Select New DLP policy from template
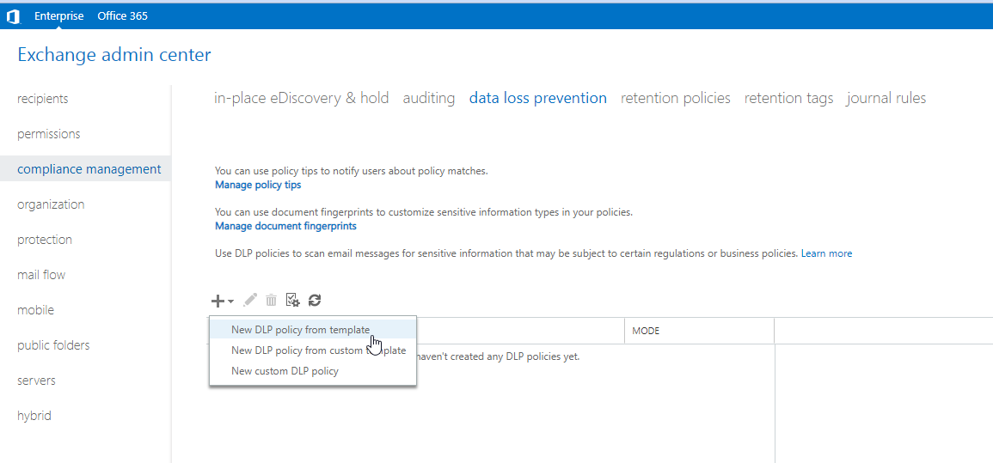993x463 pixels. pos(313,330)
